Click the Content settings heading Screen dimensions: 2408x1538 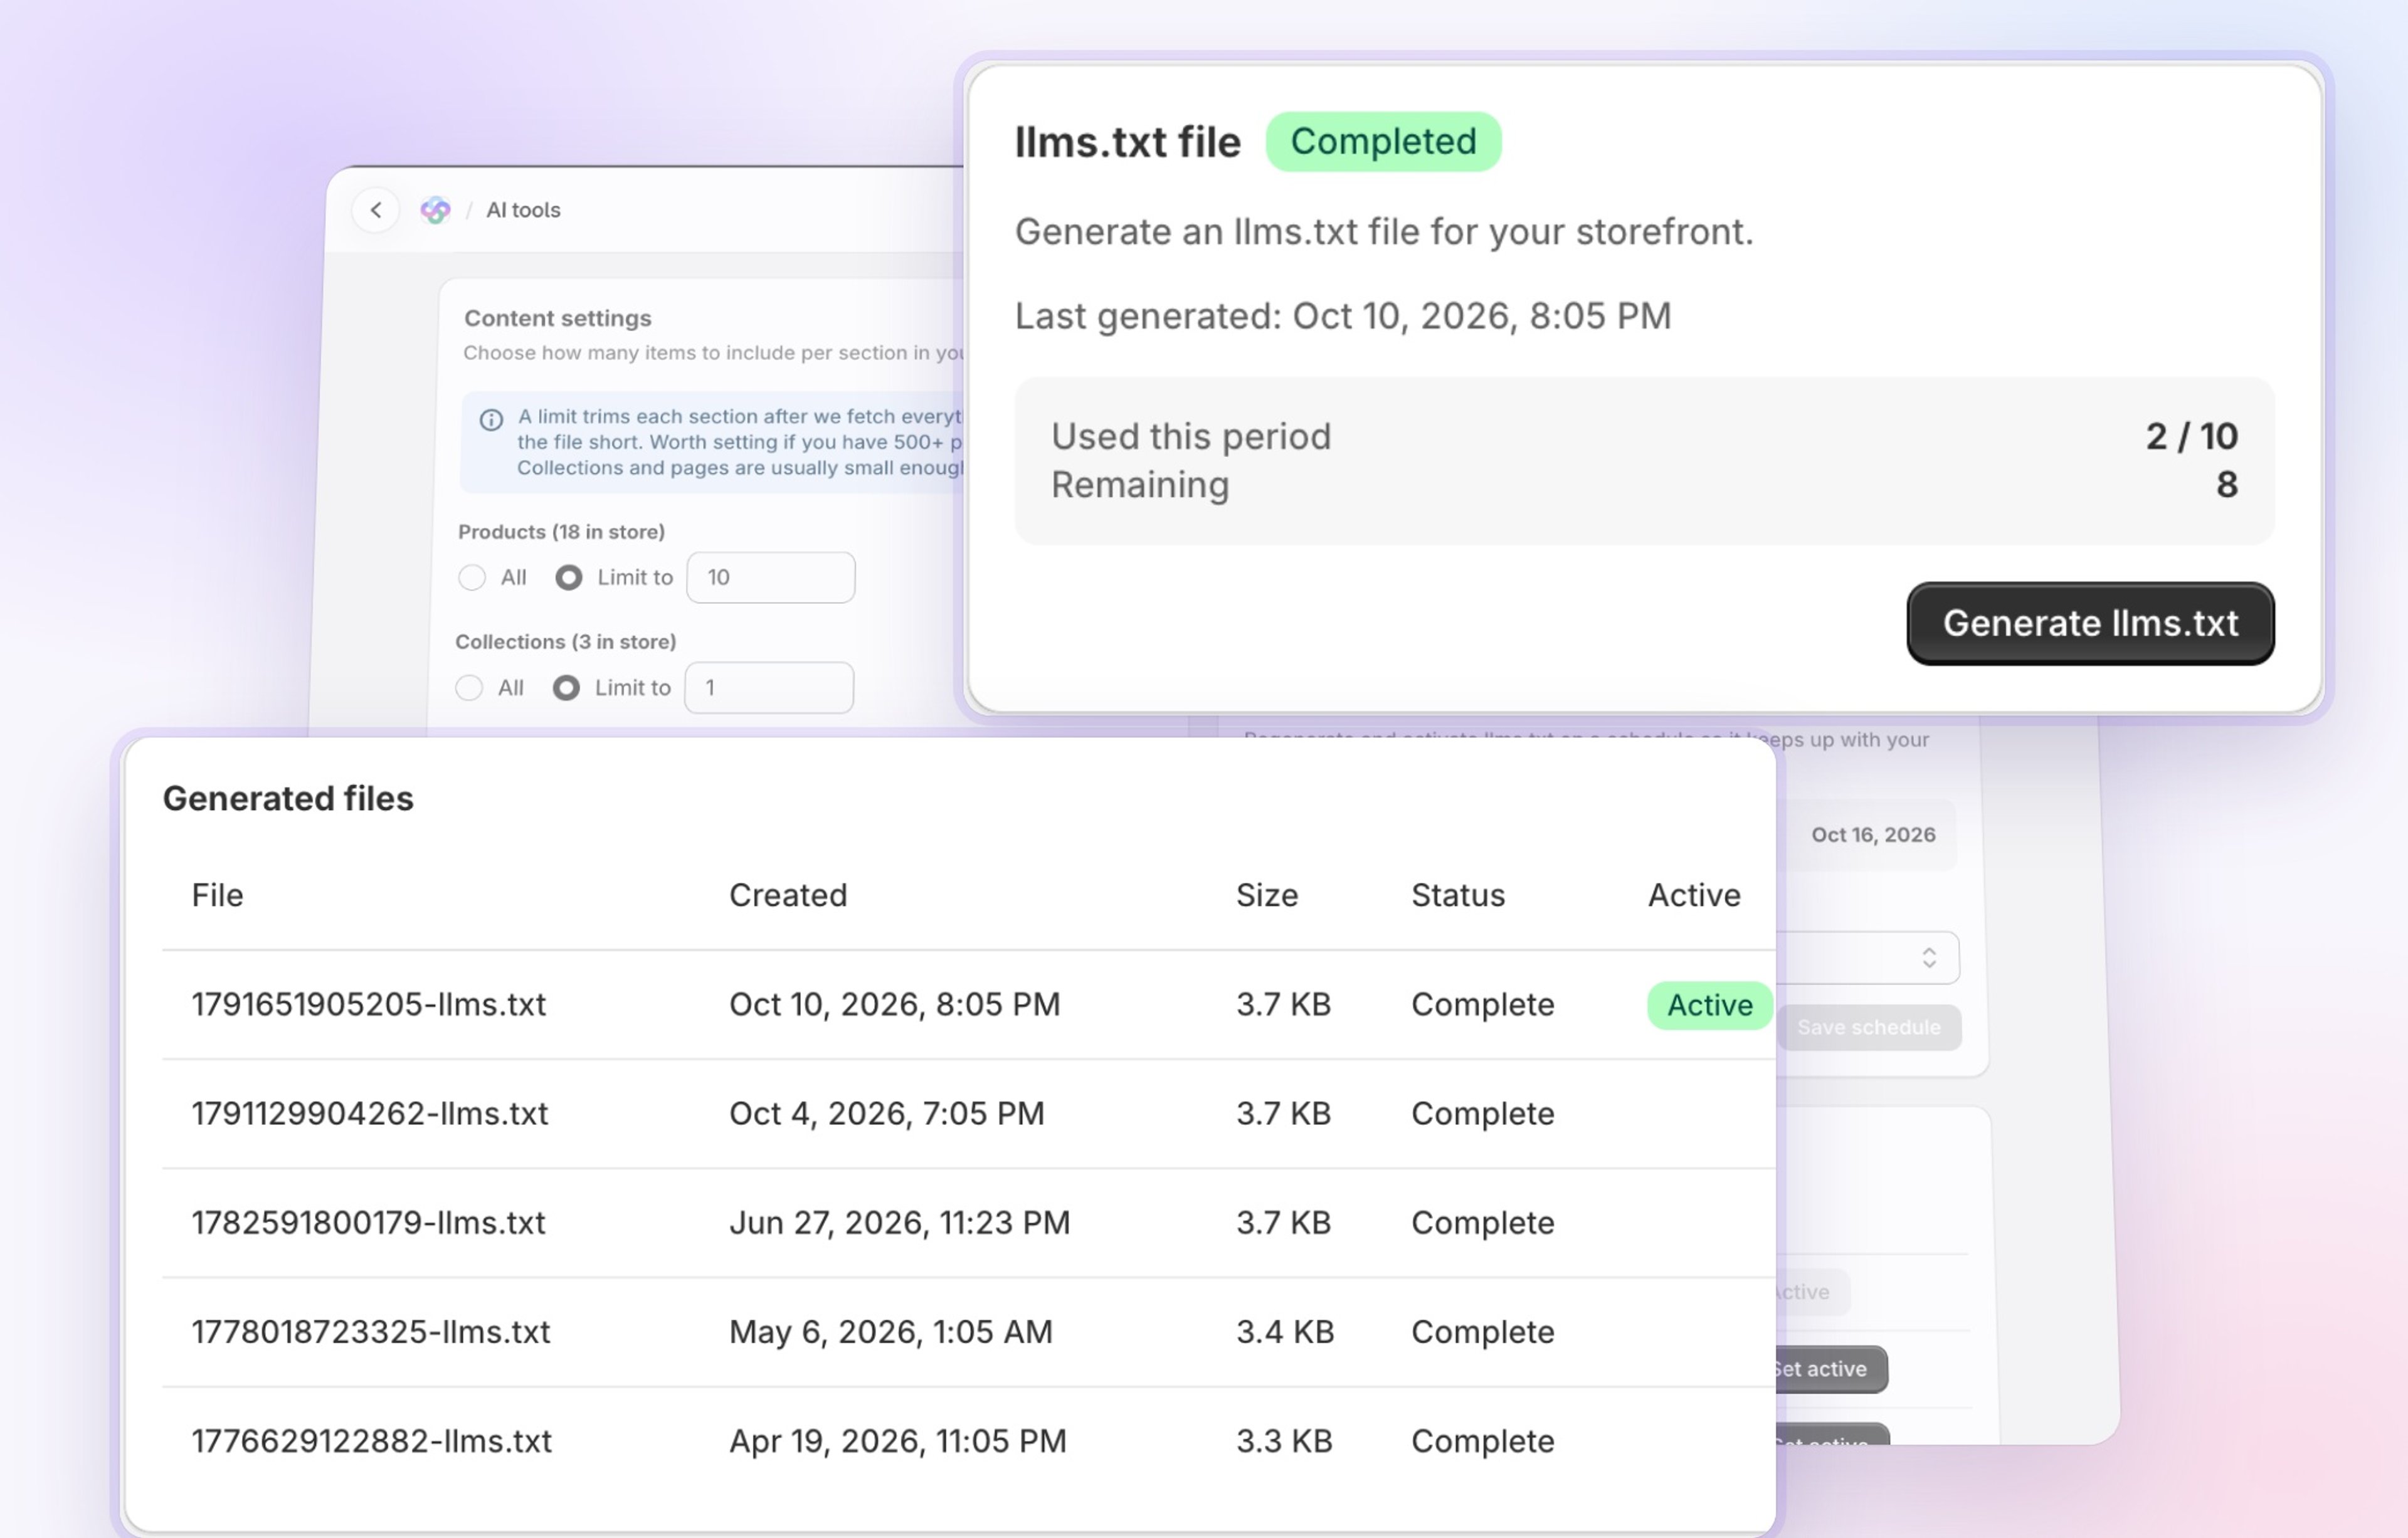(558, 318)
